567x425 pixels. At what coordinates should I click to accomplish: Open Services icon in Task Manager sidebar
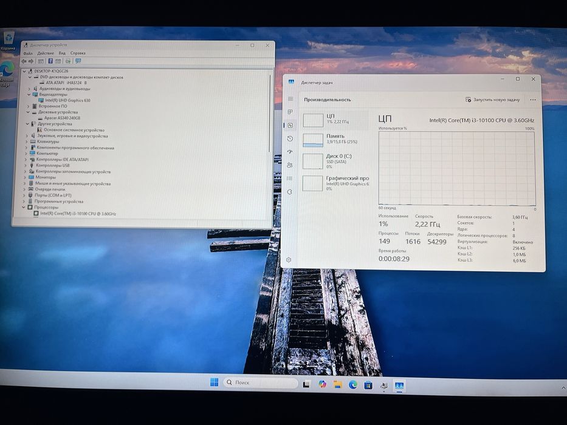pos(289,191)
